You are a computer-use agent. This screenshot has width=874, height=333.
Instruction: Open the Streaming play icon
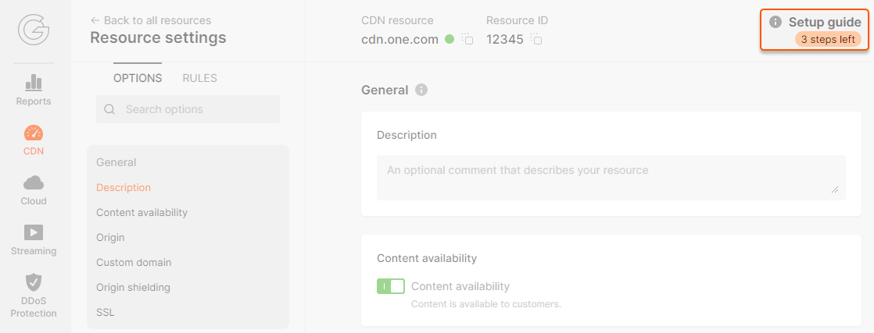click(34, 232)
